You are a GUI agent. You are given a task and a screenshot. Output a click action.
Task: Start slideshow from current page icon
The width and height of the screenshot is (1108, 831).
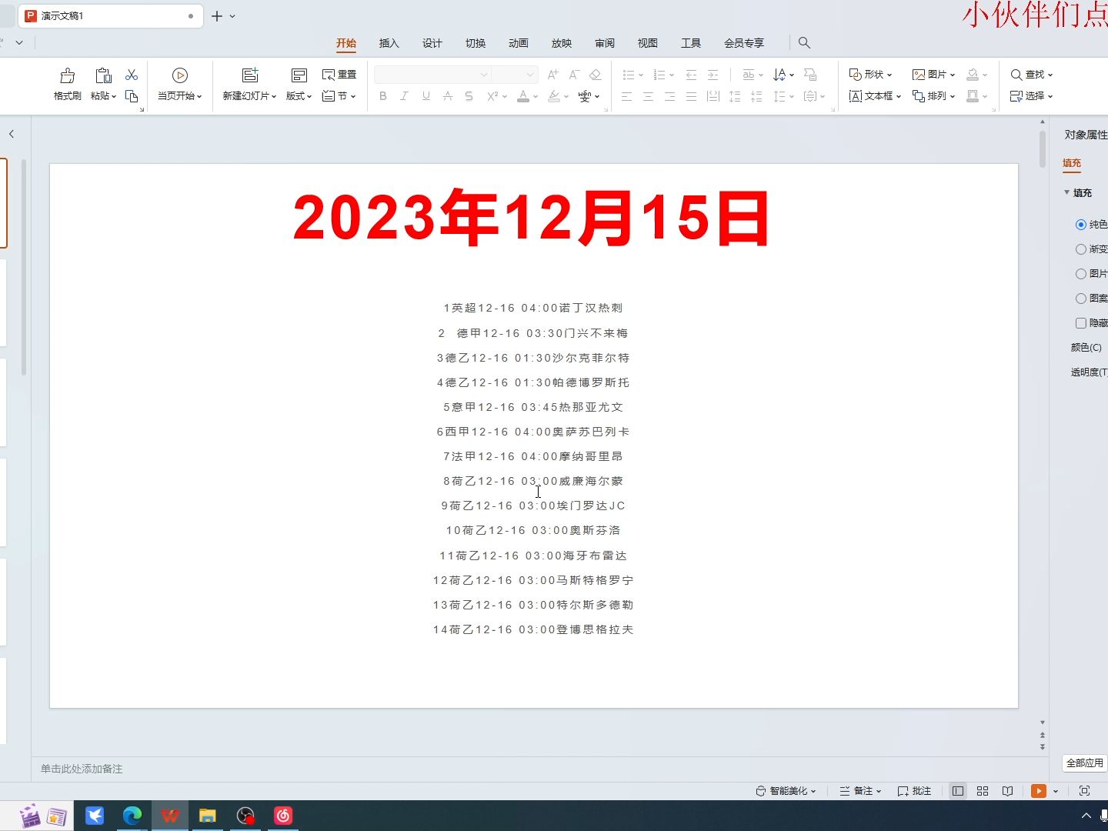180,75
